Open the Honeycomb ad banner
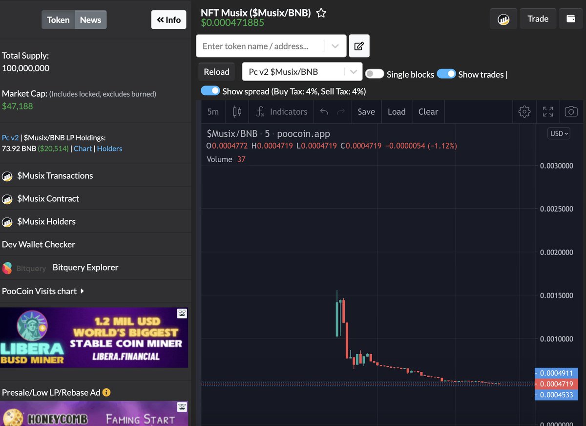586x426 pixels. point(94,413)
